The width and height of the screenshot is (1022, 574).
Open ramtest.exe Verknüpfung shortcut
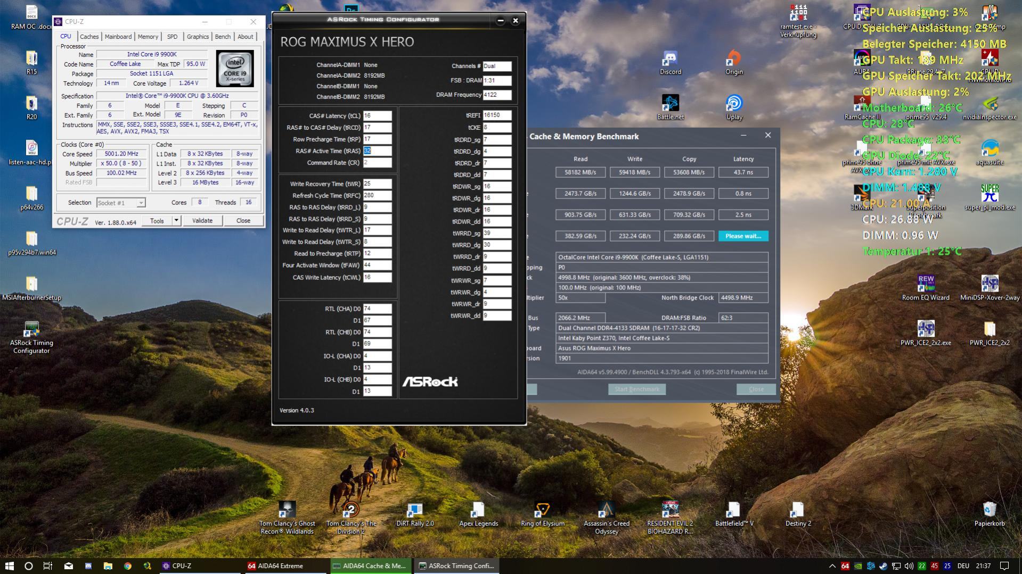[x=798, y=22]
